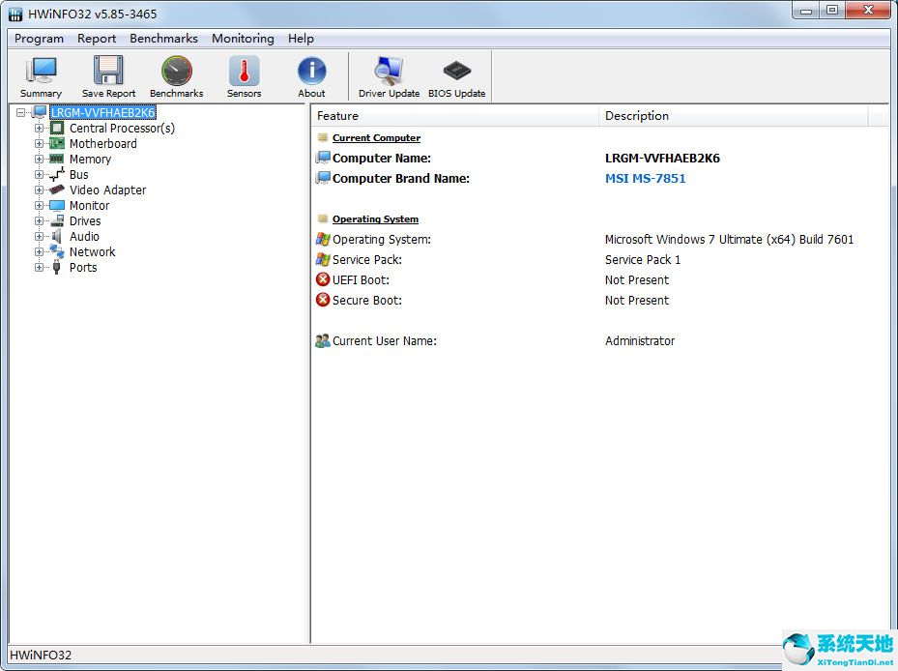Click the Bus icon in tree

(x=57, y=174)
